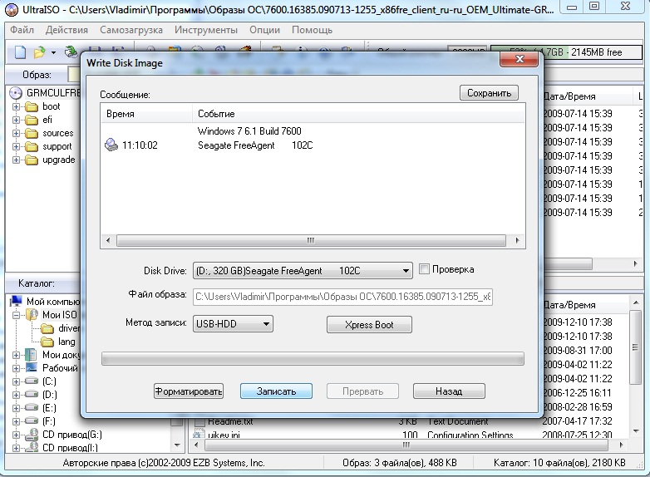This screenshot has height=477, width=650.
Task: Click the Время column header
Action: click(147, 114)
